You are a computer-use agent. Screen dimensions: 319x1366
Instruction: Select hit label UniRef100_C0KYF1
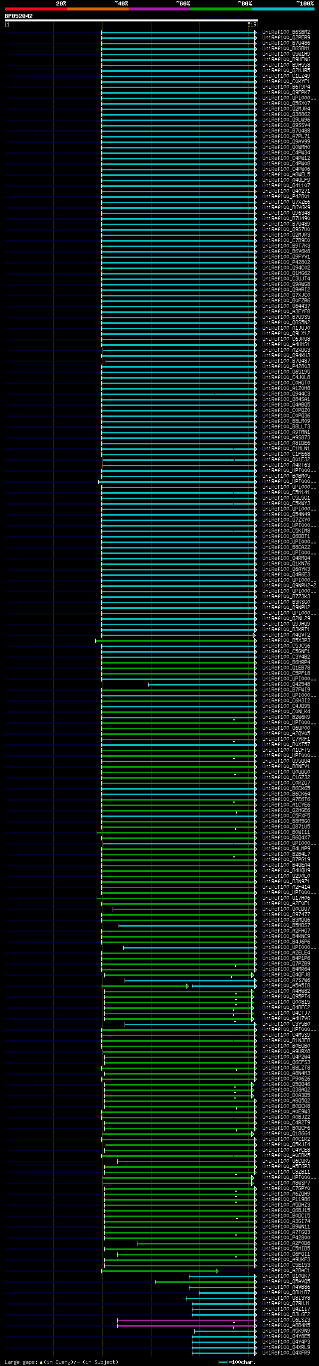point(286,82)
